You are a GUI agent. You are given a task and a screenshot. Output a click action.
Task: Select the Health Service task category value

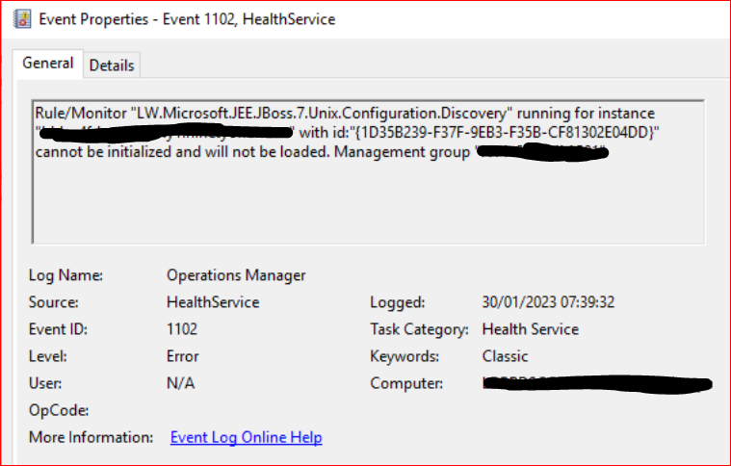pyautogui.click(x=531, y=329)
